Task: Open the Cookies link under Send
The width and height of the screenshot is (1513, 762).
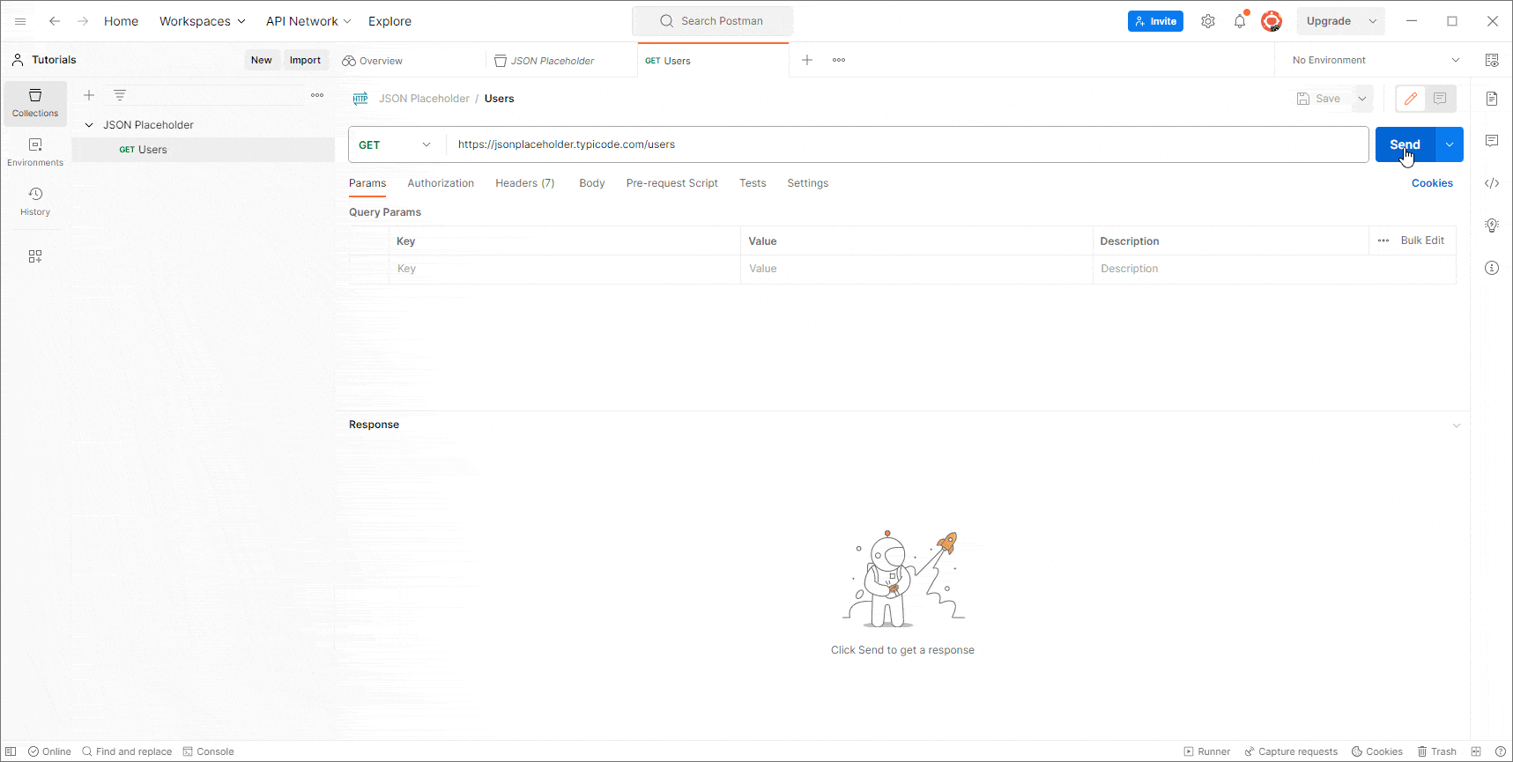Action: coord(1432,183)
